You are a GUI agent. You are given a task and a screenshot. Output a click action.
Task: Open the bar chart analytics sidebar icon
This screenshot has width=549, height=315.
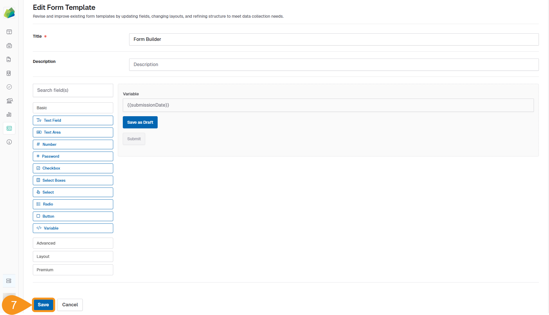click(x=9, y=114)
